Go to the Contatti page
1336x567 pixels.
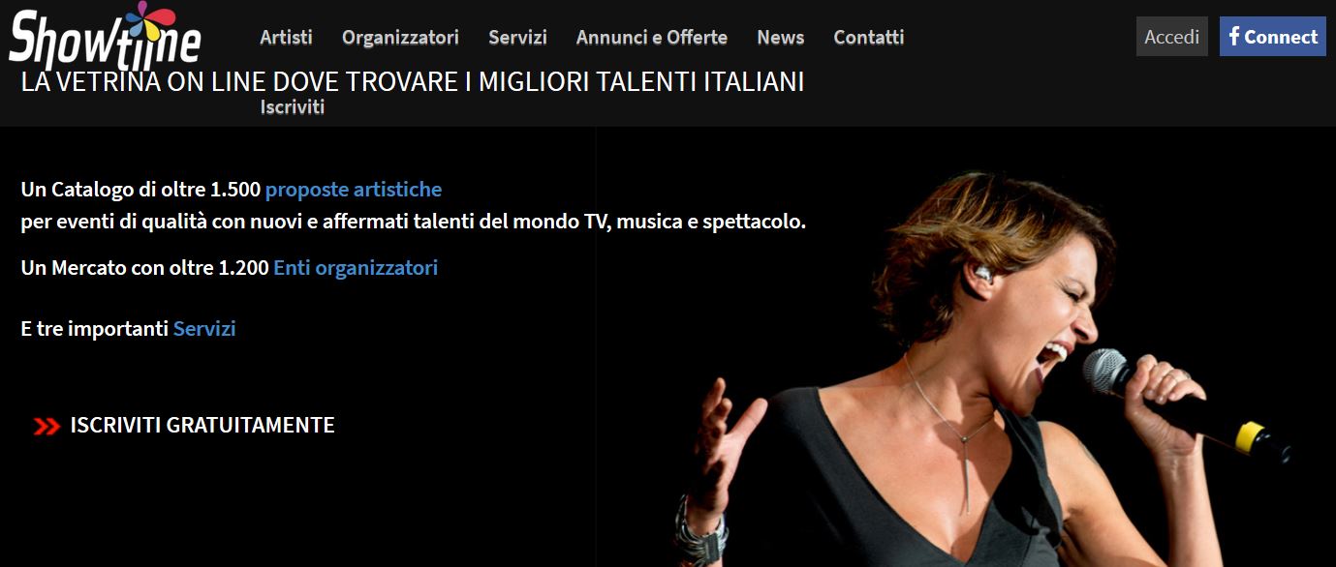point(868,37)
